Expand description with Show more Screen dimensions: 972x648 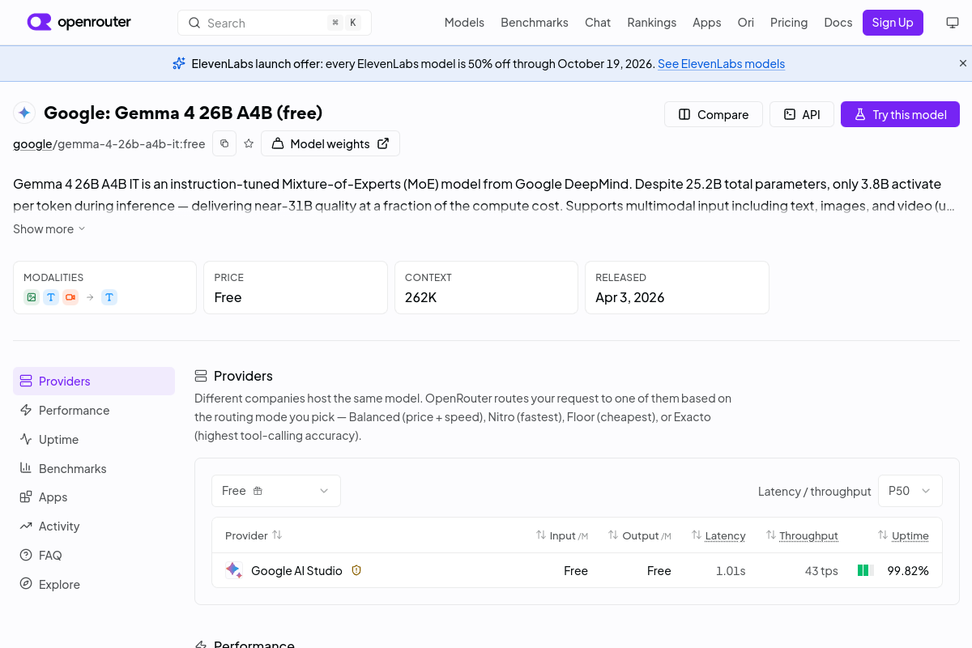click(49, 229)
